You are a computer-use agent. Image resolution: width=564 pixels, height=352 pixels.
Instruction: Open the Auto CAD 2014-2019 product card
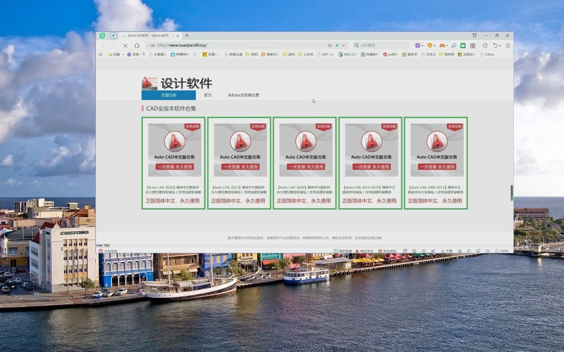(370, 163)
